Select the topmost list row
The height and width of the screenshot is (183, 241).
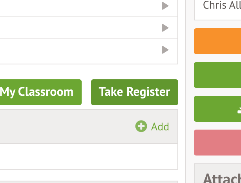[79, 7]
